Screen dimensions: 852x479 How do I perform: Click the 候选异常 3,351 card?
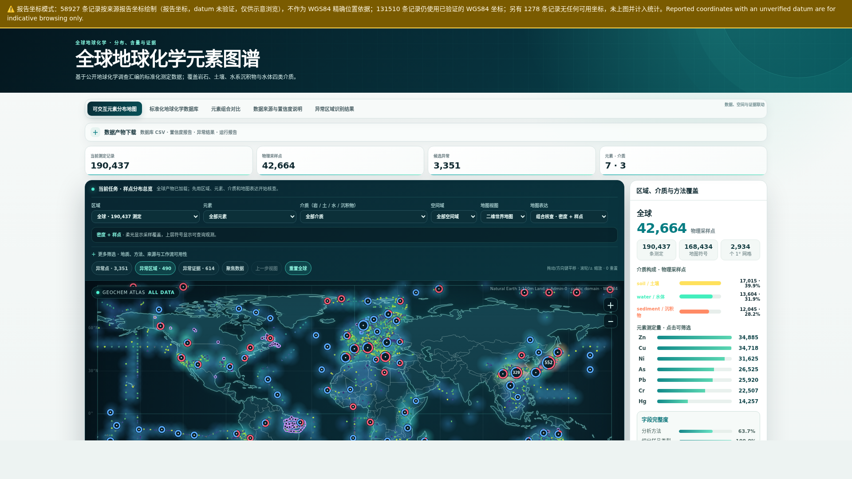click(512, 161)
